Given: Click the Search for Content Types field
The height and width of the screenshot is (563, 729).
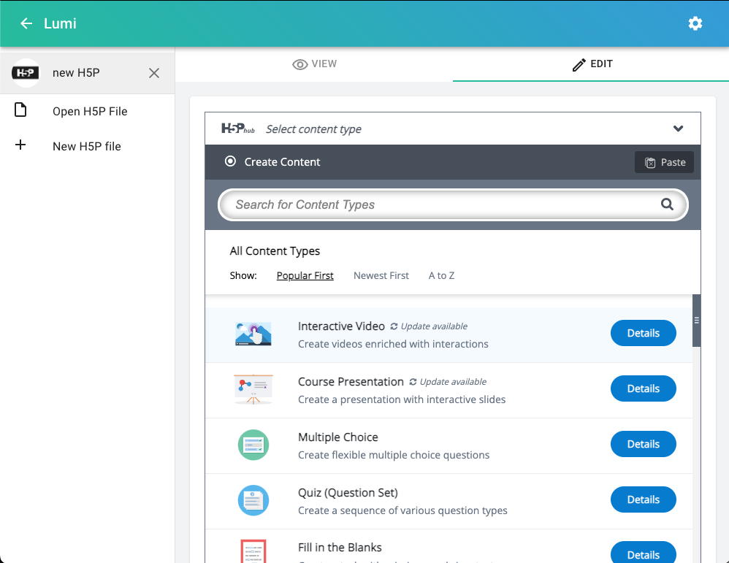Looking at the screenshot, I should point(438,204).
